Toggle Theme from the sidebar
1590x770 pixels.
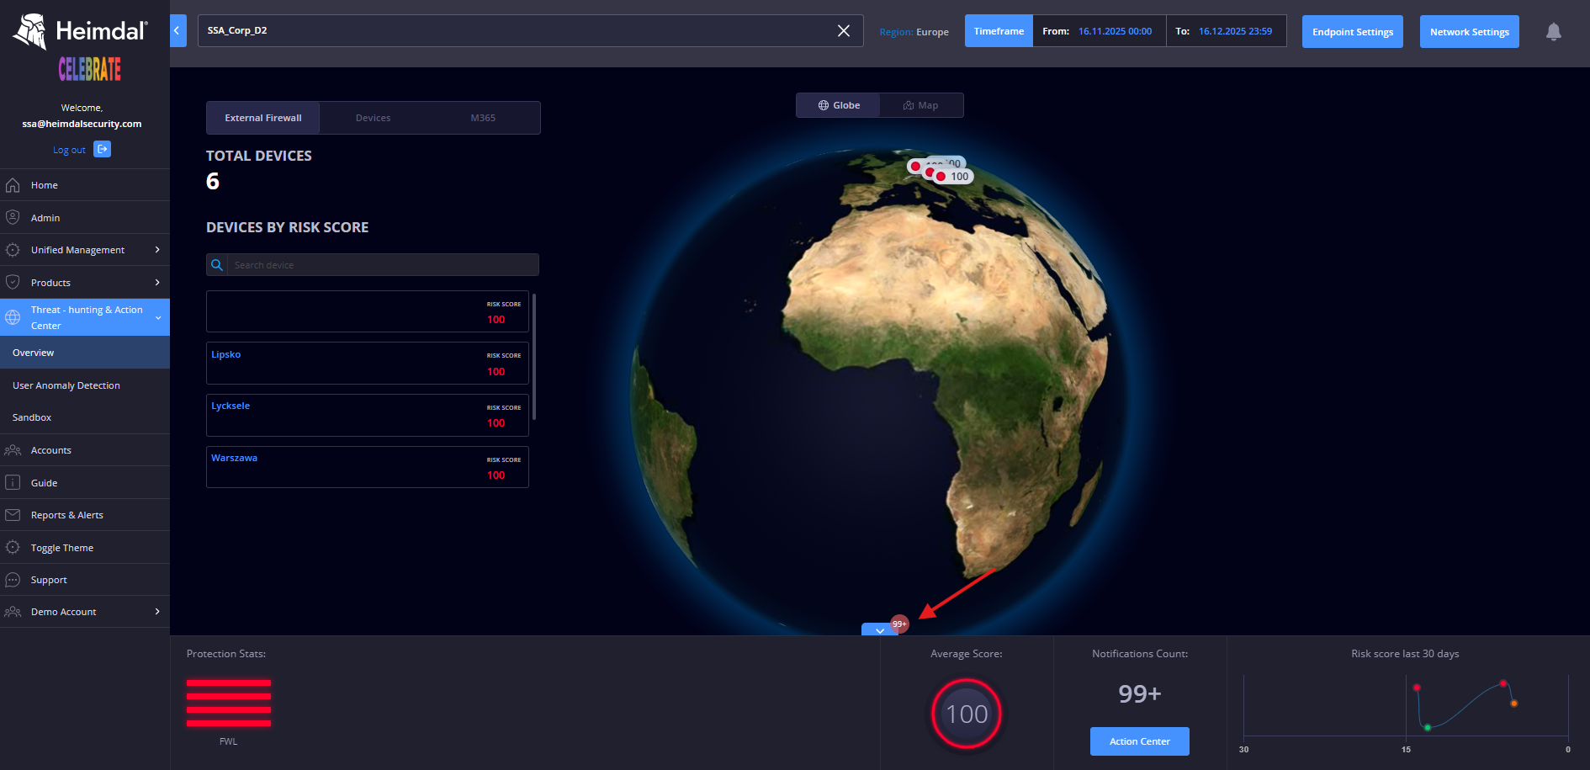coord(62,548)
